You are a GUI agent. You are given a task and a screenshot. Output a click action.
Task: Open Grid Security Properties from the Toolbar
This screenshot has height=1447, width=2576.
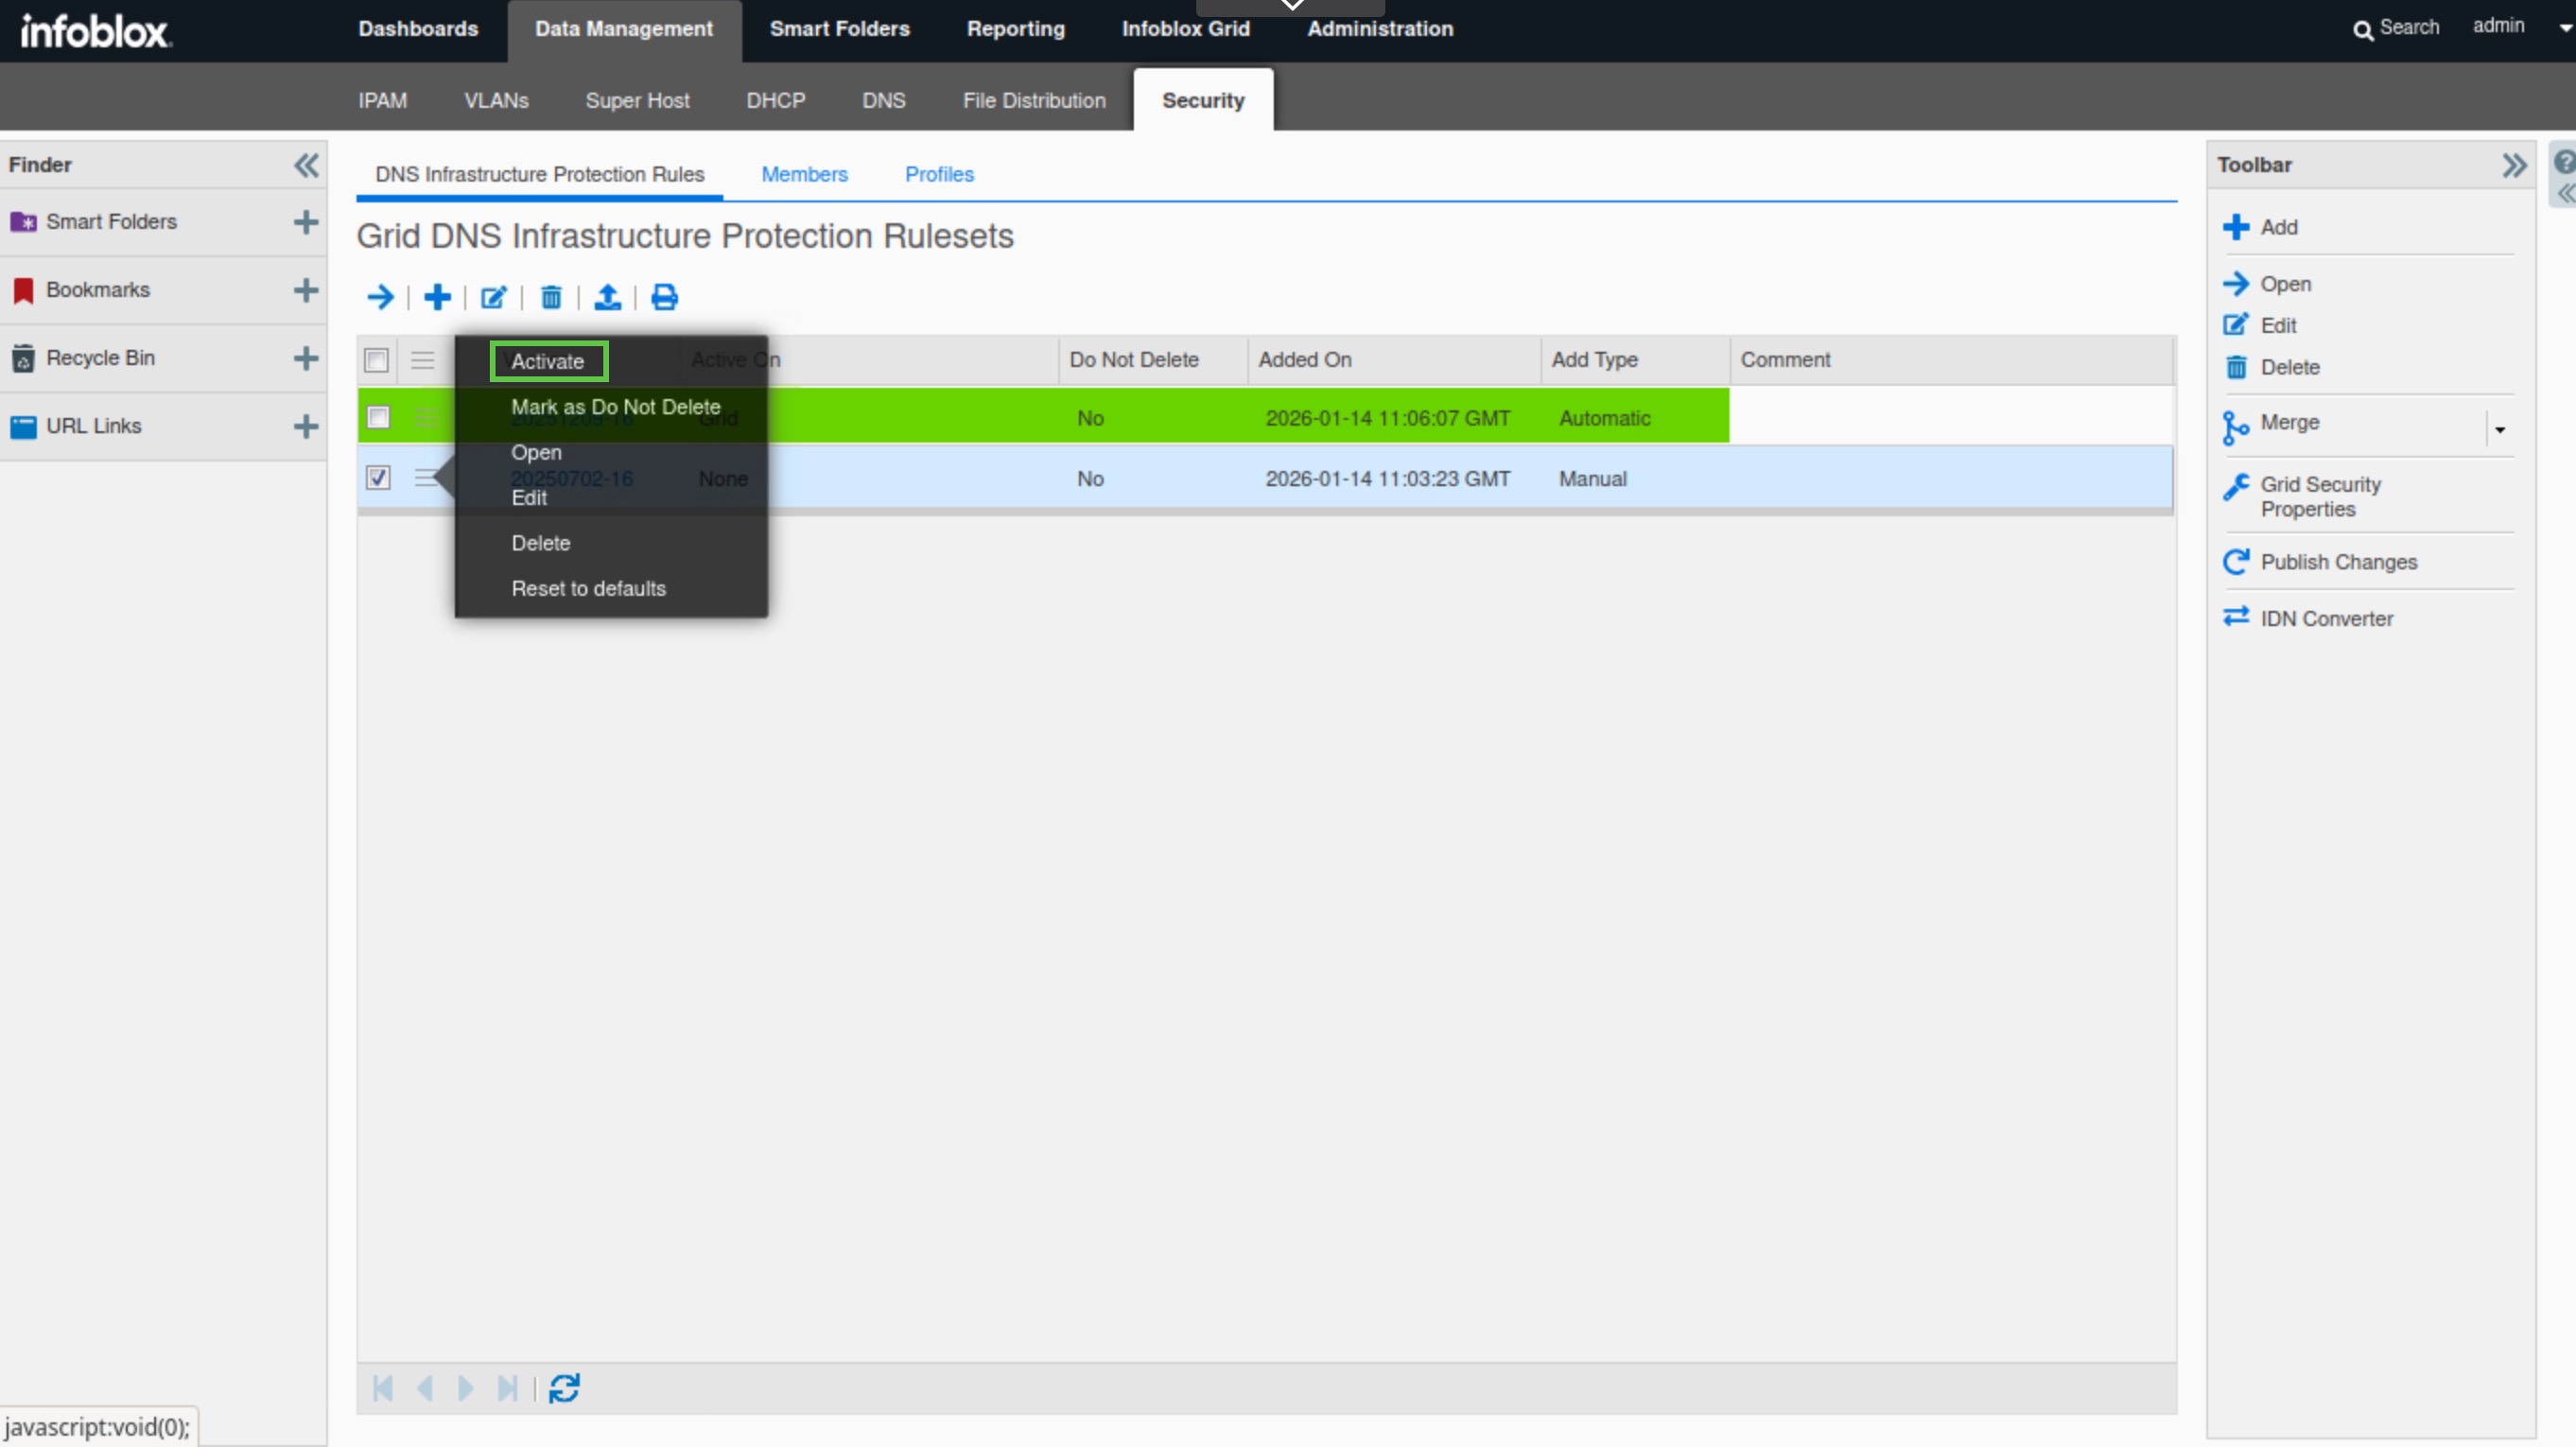(x=2320, y=496)
